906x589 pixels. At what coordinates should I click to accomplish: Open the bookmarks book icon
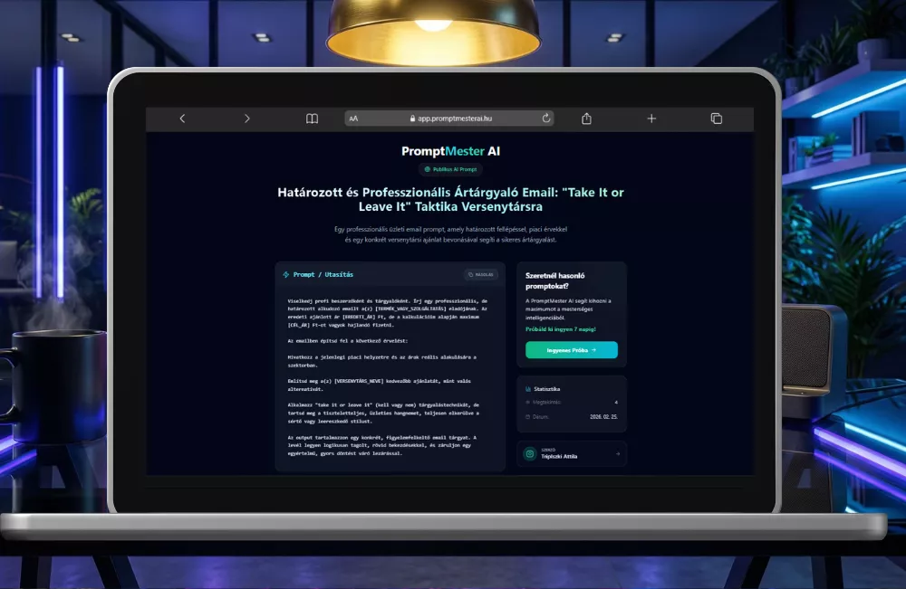[x=312, y=119]
